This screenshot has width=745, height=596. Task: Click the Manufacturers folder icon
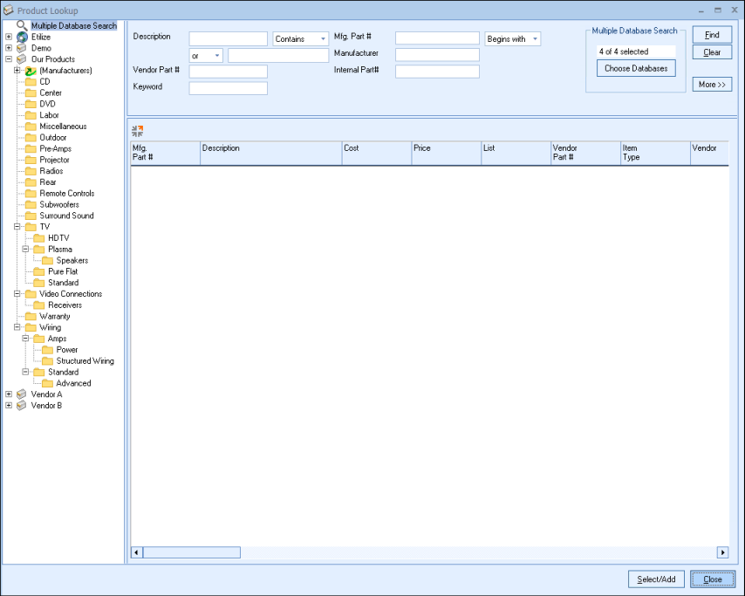click(x=30, y=71)
